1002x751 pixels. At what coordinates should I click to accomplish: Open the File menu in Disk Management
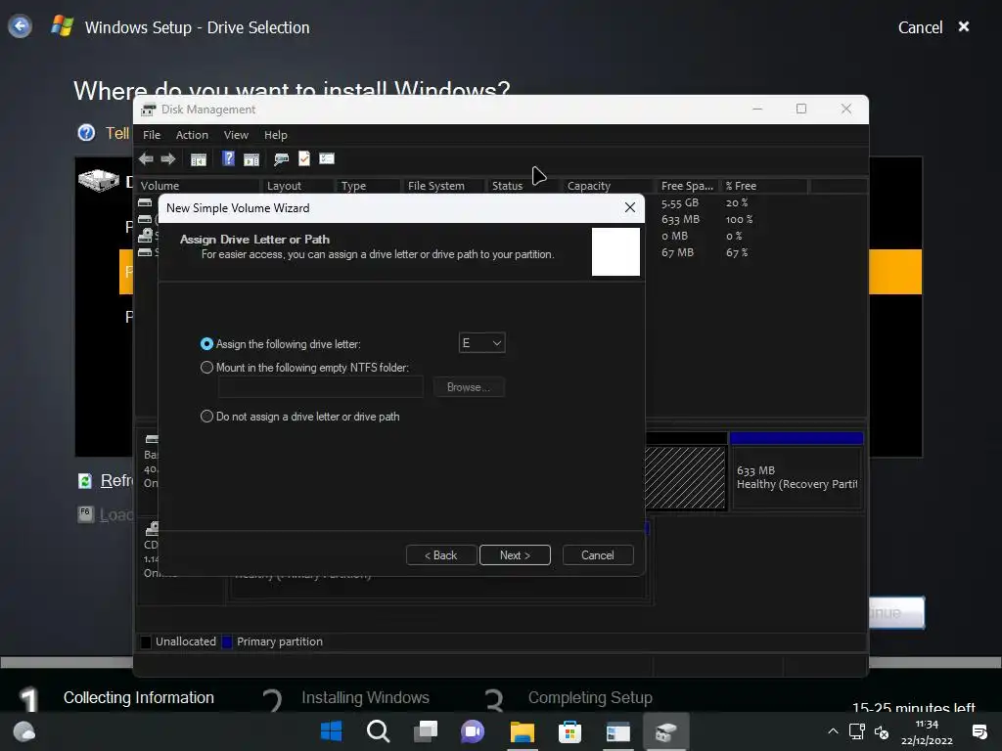coord(152,135)
